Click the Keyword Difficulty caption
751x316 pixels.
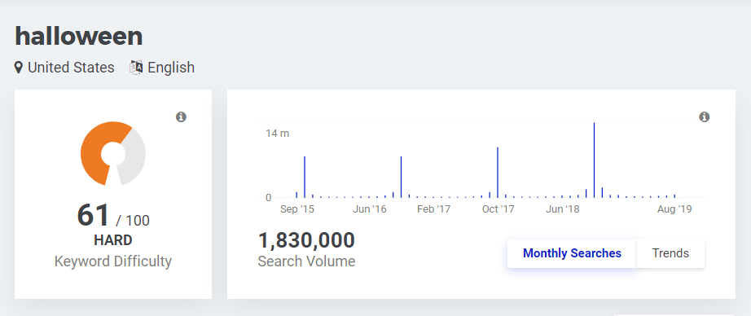click(113, 261)
